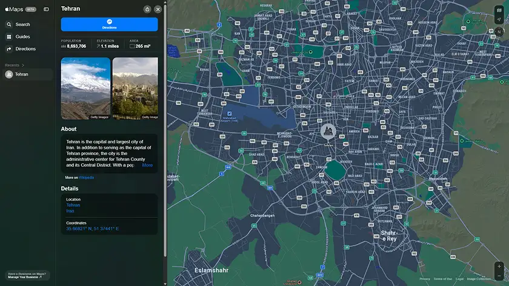Expand About text with More
The height and width of the screenshot is (286, 509).
[147, 165]
